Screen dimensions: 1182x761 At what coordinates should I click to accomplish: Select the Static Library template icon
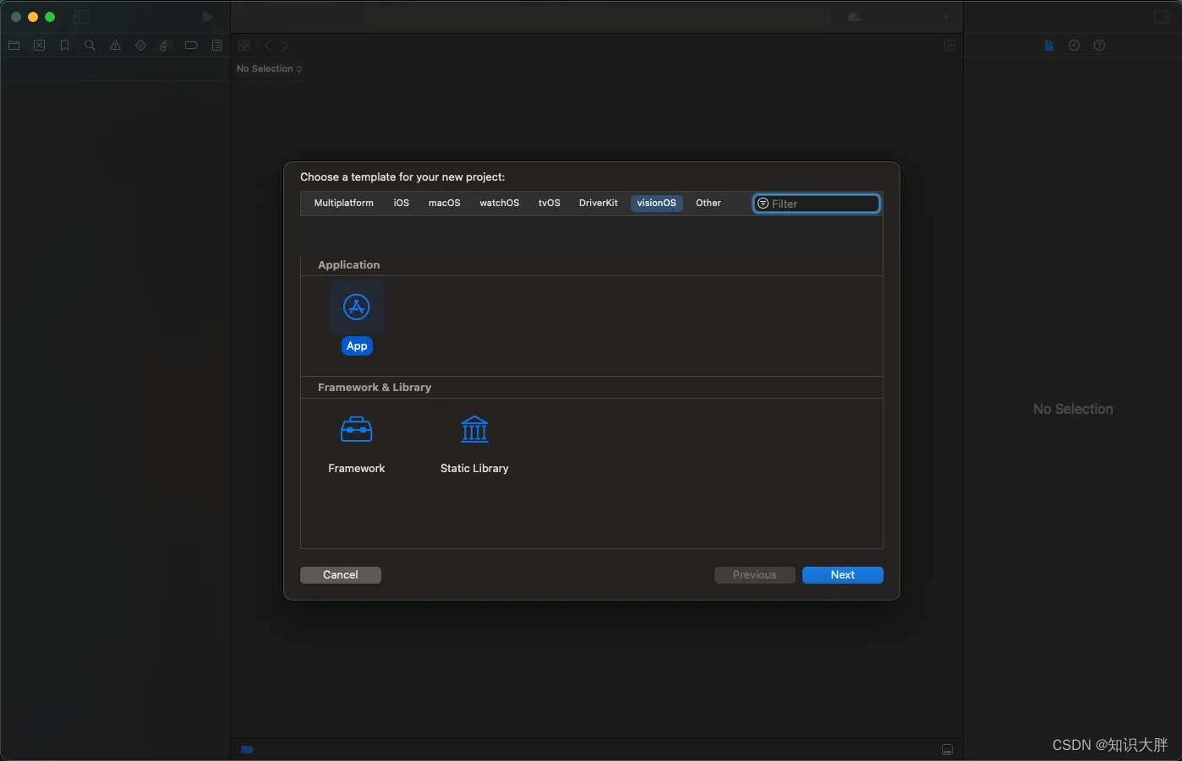click(x=474, y=430)
